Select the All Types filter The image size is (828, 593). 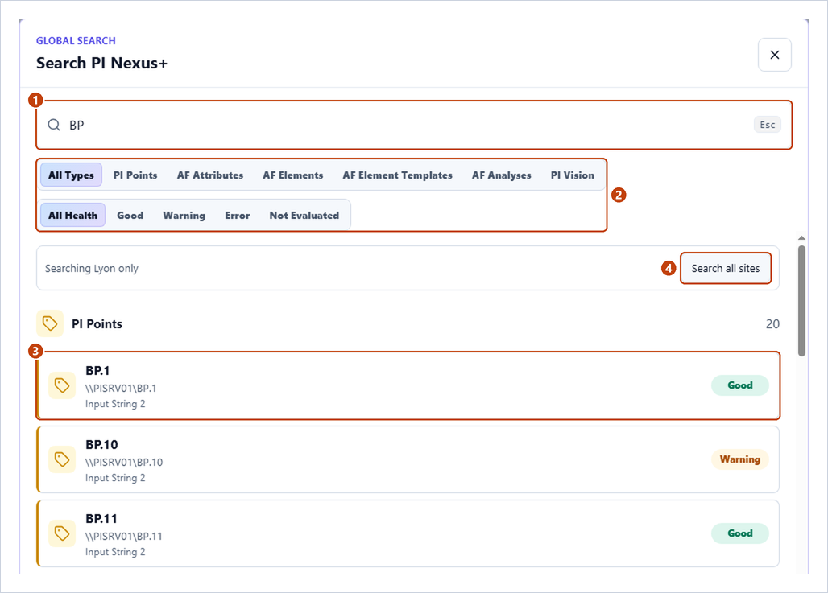coord(72,175)
